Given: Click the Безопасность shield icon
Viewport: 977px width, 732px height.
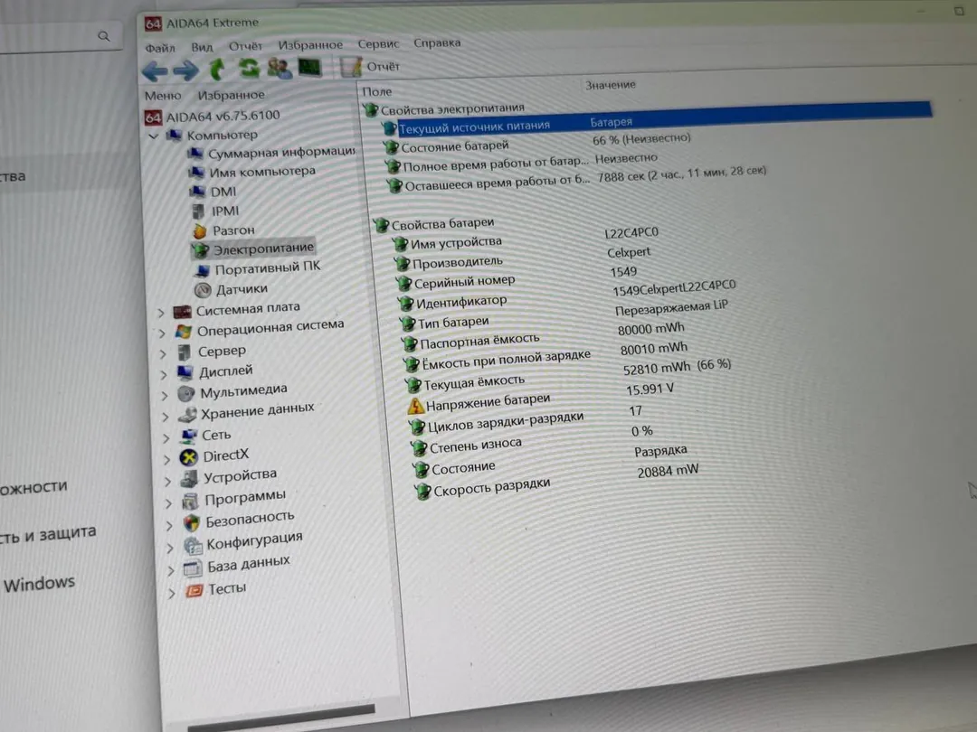Looking at the screenshot, I should (191, 523).
